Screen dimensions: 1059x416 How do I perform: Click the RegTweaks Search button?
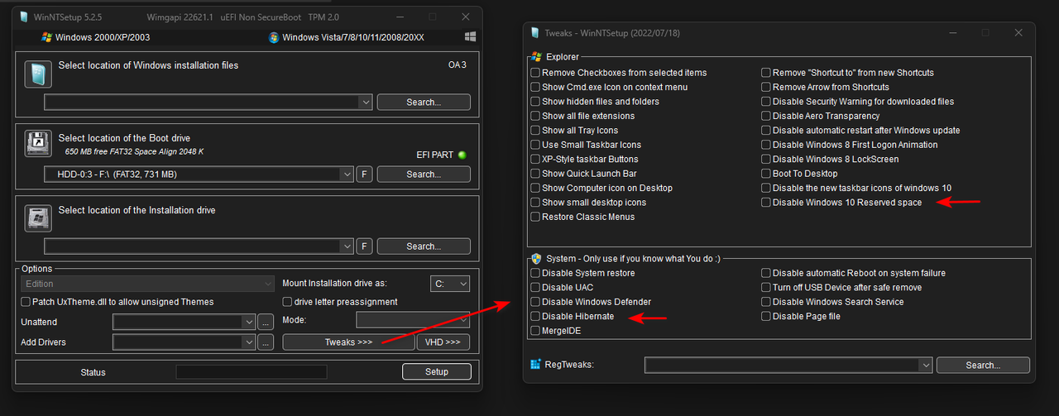click(983, 365)
